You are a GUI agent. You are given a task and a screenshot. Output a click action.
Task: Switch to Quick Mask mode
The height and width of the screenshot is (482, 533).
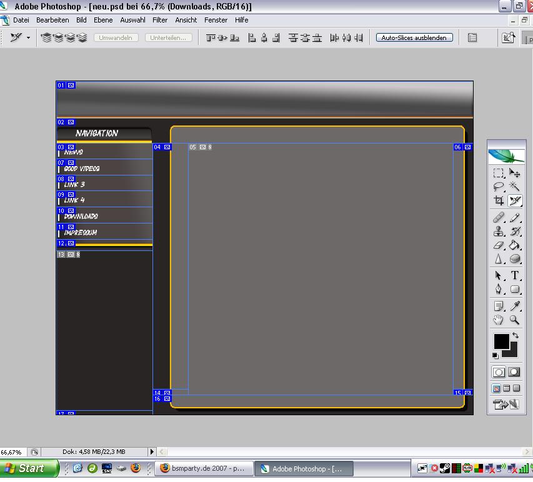click(x=514, y=372)
